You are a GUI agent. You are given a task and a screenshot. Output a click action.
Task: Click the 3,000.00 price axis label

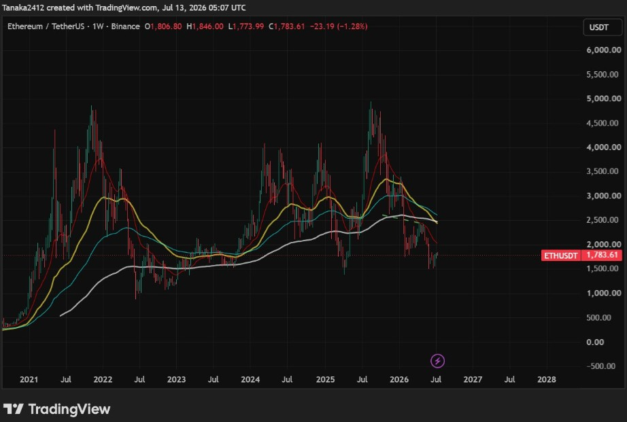604,196
